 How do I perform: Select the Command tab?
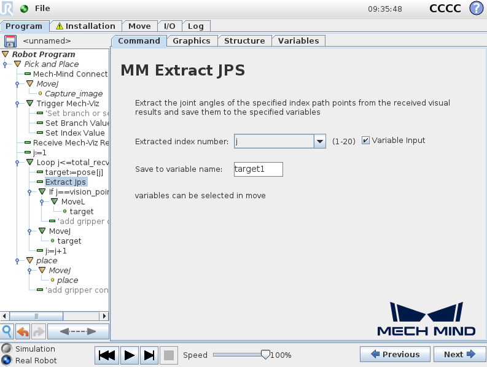pyautogui.click(x=139, y=41)
